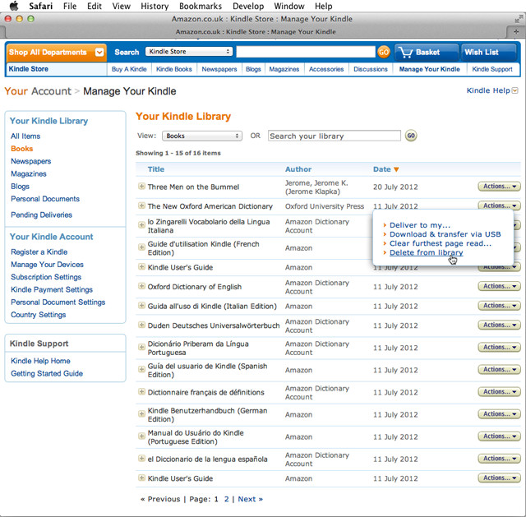Open Getting Started Guide link
Image resolution: width=526 pixels, height=517 pixels.
[47, 373]
